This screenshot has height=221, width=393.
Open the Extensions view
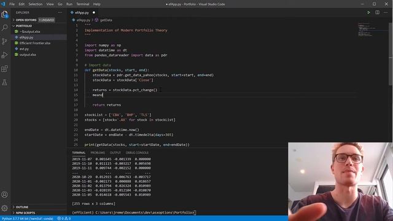point(4,69)
